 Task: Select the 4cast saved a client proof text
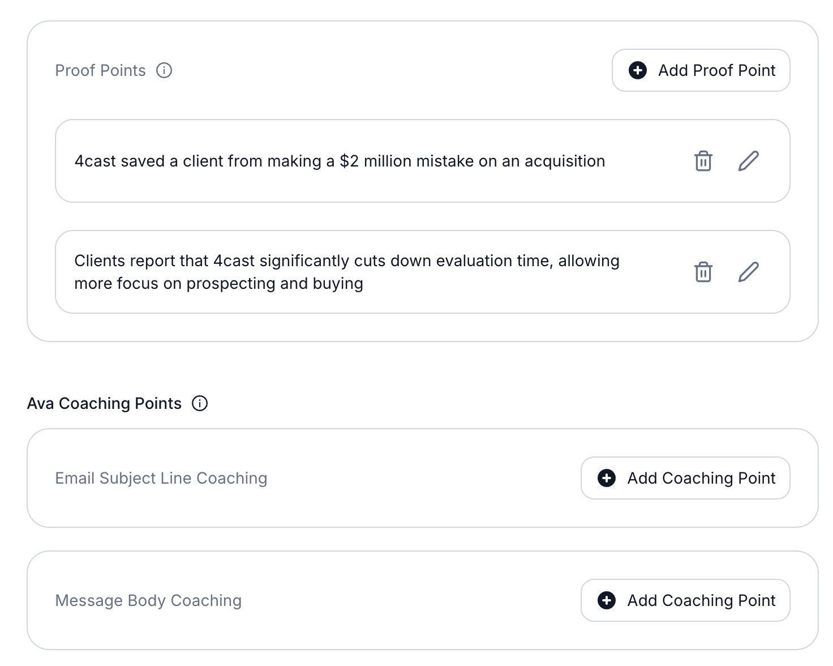[340, 161]
